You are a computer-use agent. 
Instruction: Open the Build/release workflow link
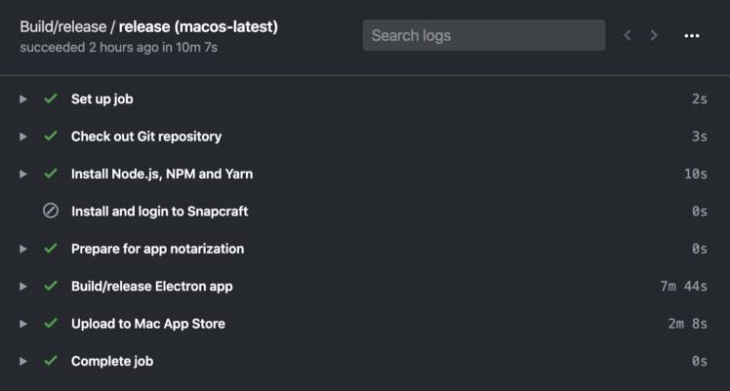click(x=62, y=27)
